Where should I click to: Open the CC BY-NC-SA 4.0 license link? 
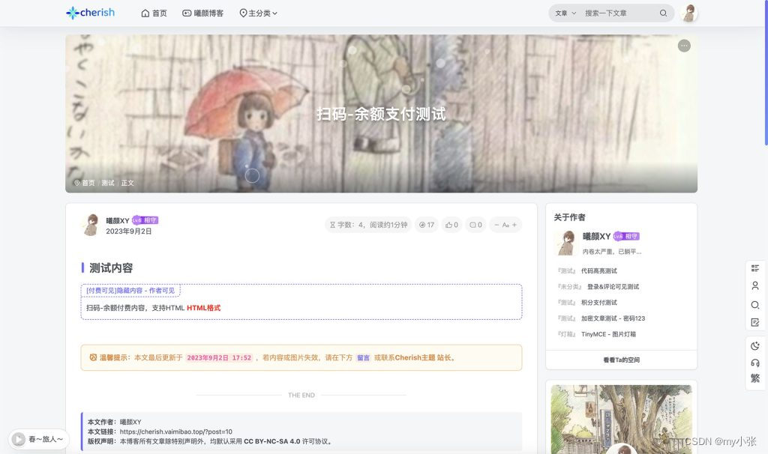(271, 441)
